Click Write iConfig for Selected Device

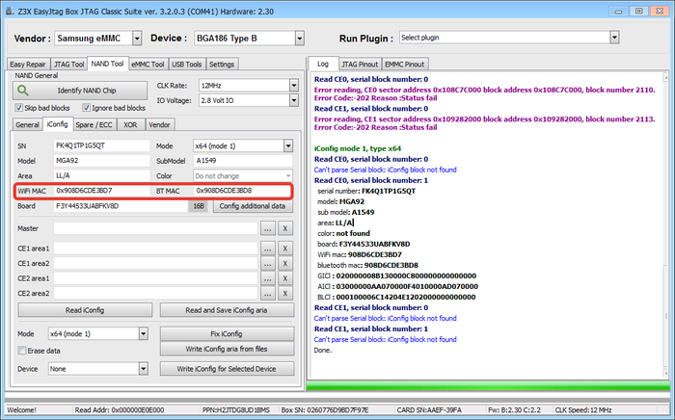coord(227,369)
